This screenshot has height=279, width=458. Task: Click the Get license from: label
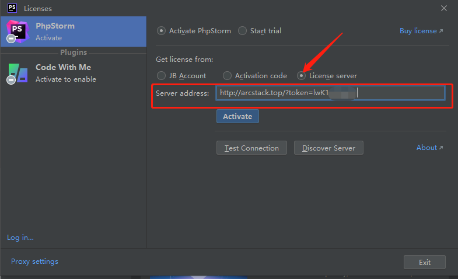pyautogui.click(x=184, y=60)
